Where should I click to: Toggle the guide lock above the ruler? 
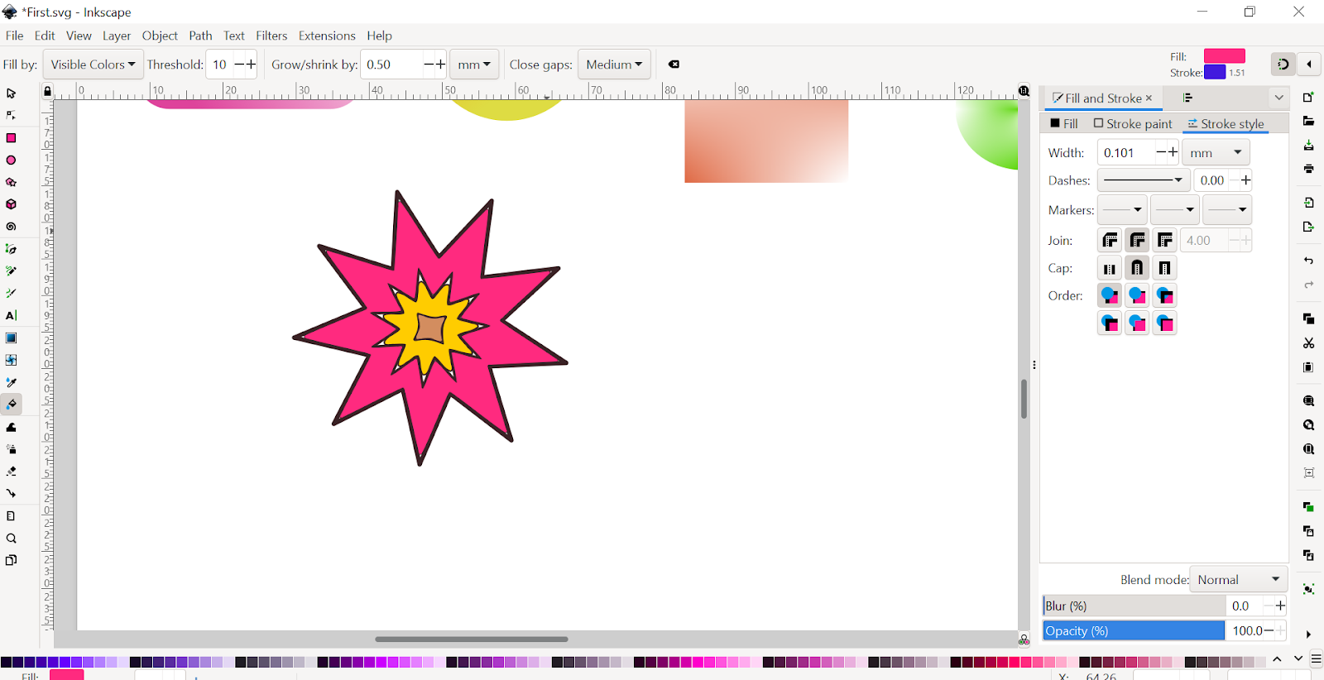[47, 91]
